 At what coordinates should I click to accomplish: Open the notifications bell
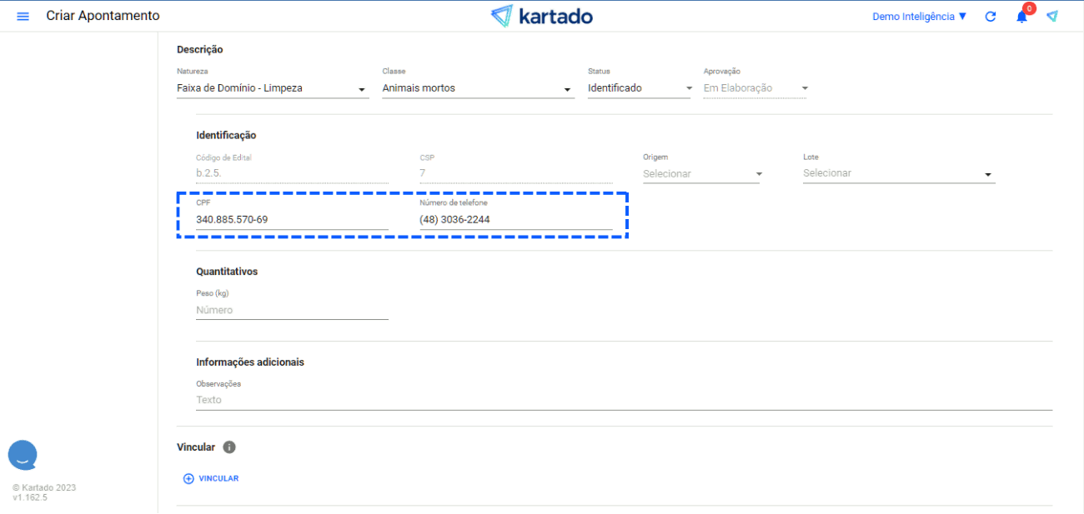pyautogui.click(x=1021, y=17)
